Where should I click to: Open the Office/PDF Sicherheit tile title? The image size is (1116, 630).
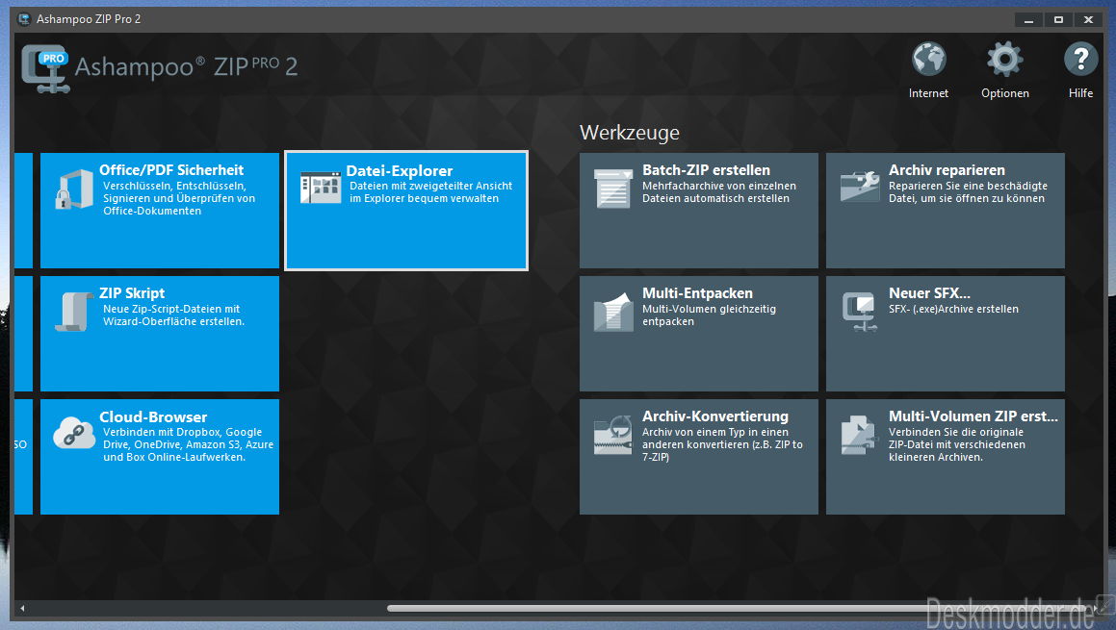(170, 170)
